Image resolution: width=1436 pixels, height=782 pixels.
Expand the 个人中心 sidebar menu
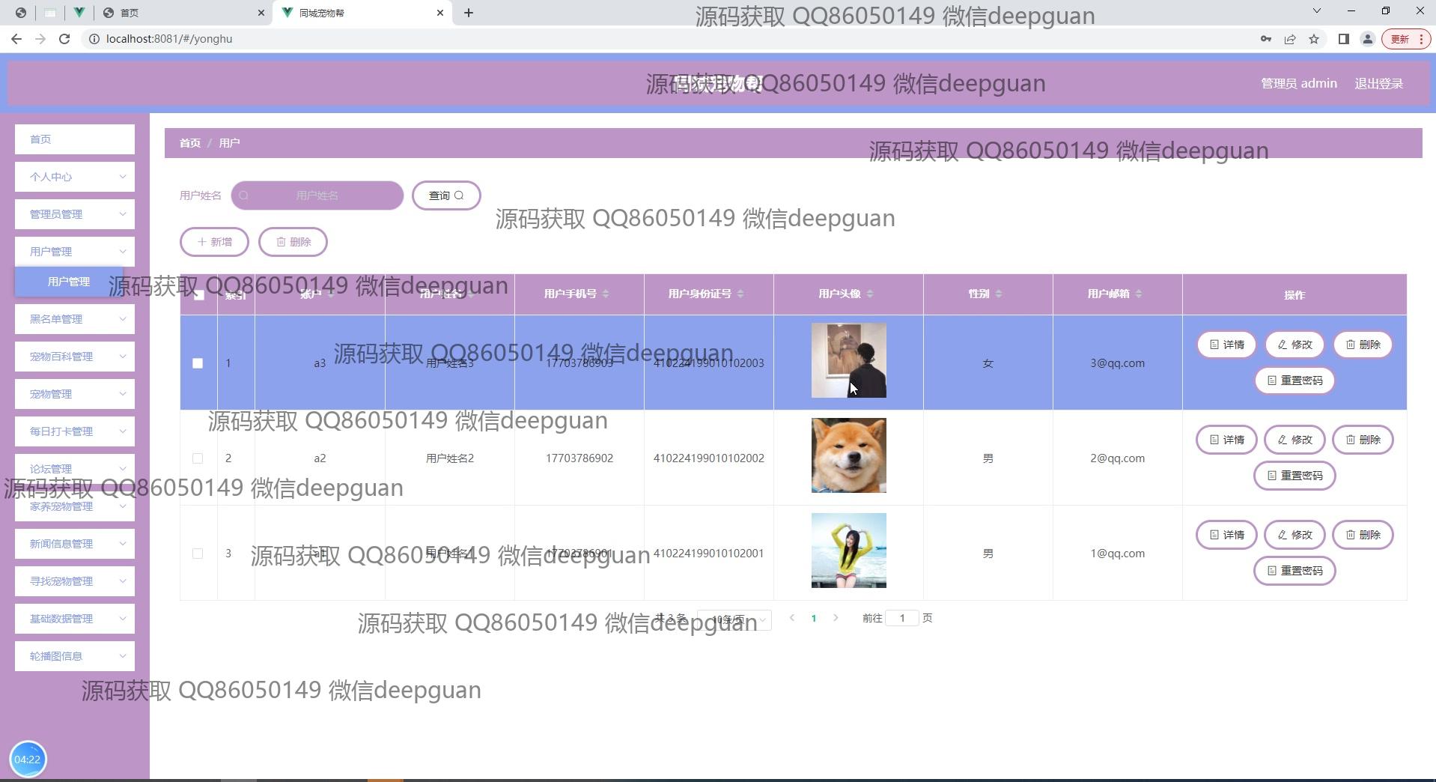[75, 177]
